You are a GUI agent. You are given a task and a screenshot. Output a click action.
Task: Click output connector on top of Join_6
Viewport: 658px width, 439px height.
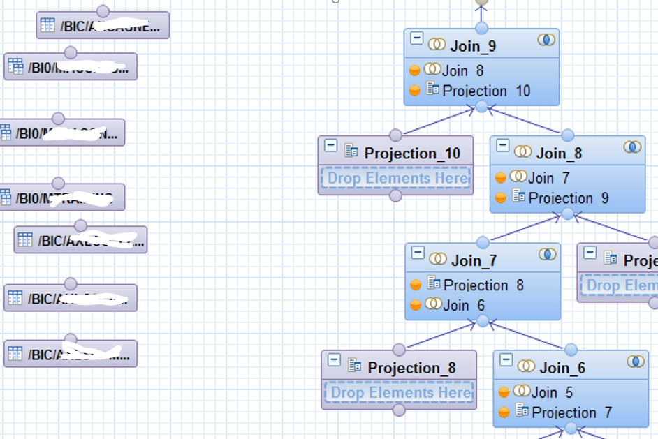[571, 349]
